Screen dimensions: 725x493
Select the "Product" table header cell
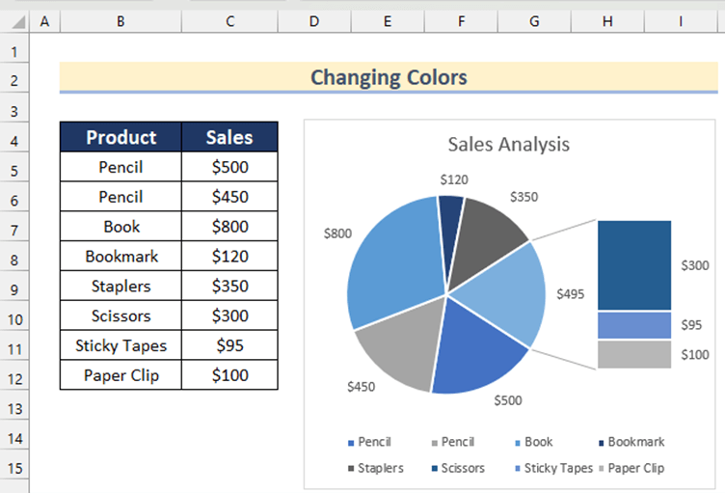121,137
